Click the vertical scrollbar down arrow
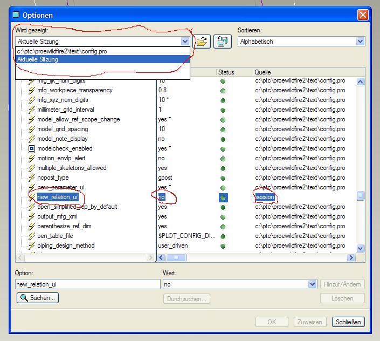 tap(361, 248)
